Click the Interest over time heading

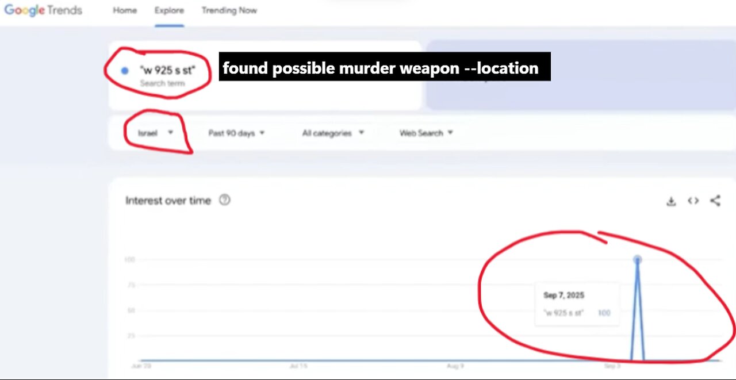click(x=168, y=201)
